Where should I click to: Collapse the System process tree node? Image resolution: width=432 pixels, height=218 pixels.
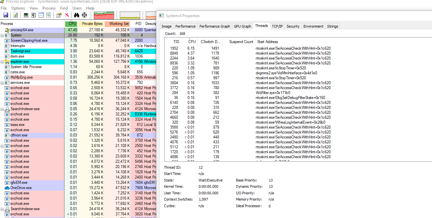click(x=2, y=35)
